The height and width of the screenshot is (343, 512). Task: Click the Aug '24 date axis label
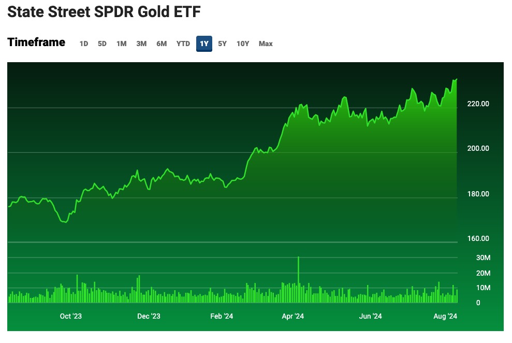445,316
